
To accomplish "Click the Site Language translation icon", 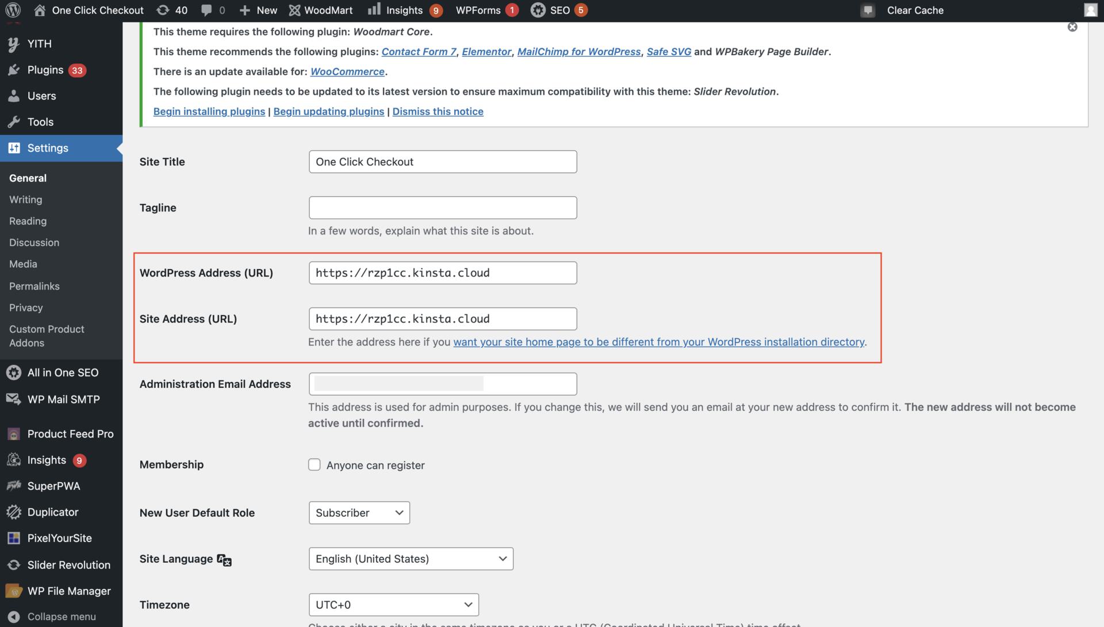I will pos(224,560).
